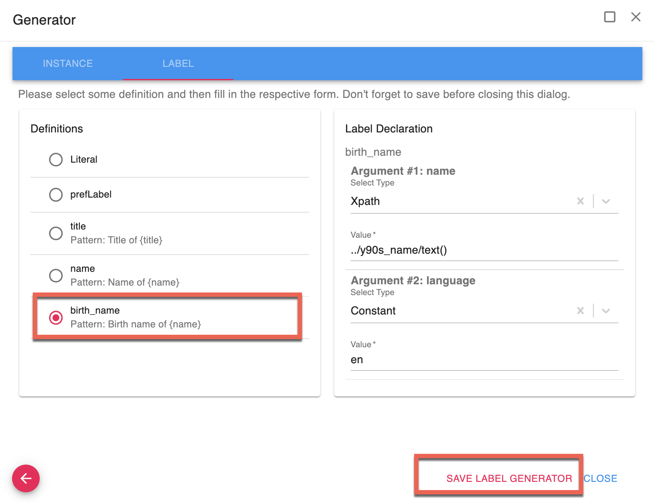Click the red back arrow button

click(x=26, y=478)
